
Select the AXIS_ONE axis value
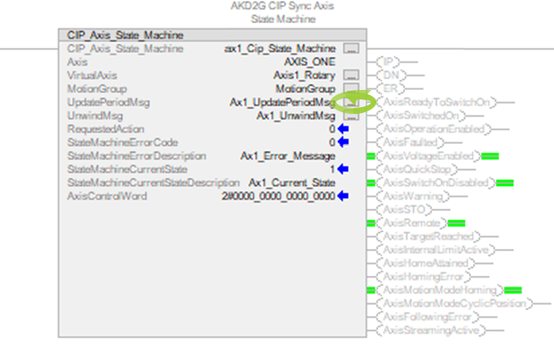[x=310, y=62]
